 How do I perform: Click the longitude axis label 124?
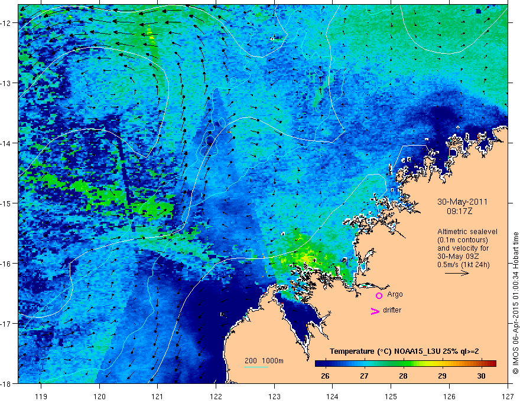click(x=333, y=396)
